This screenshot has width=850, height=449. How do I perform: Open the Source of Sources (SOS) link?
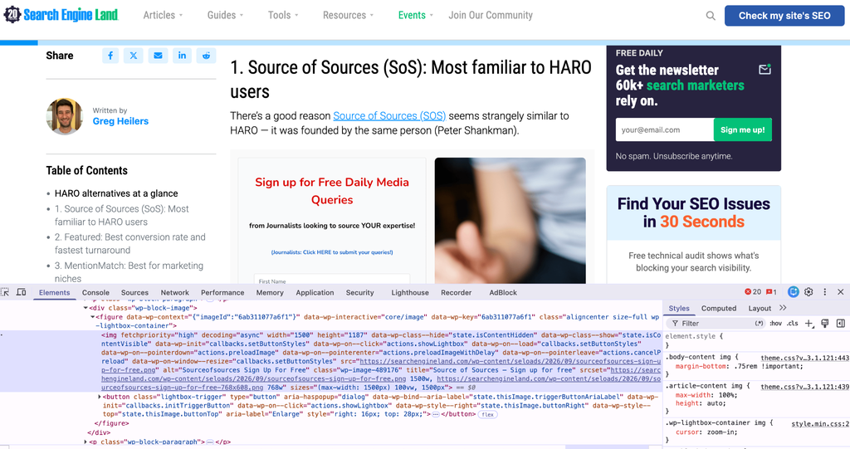(x=389, y=115)
